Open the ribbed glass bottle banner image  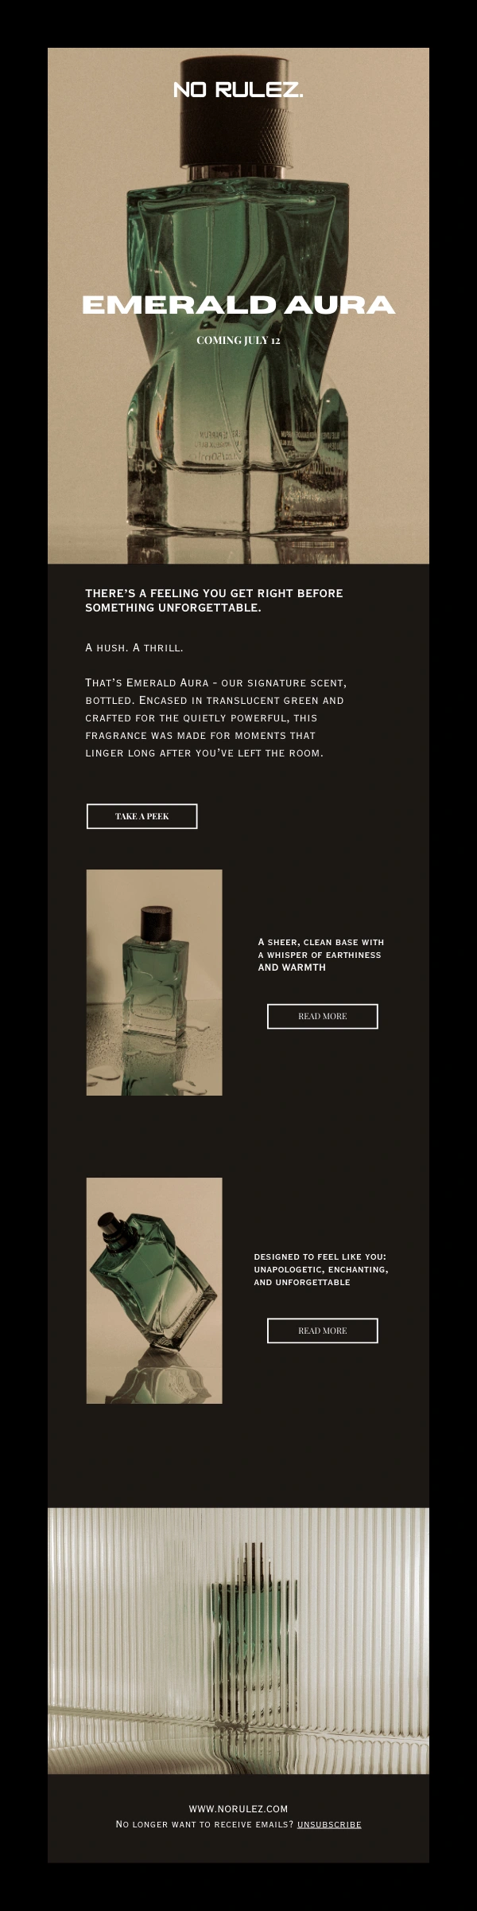coord(238,1640)
